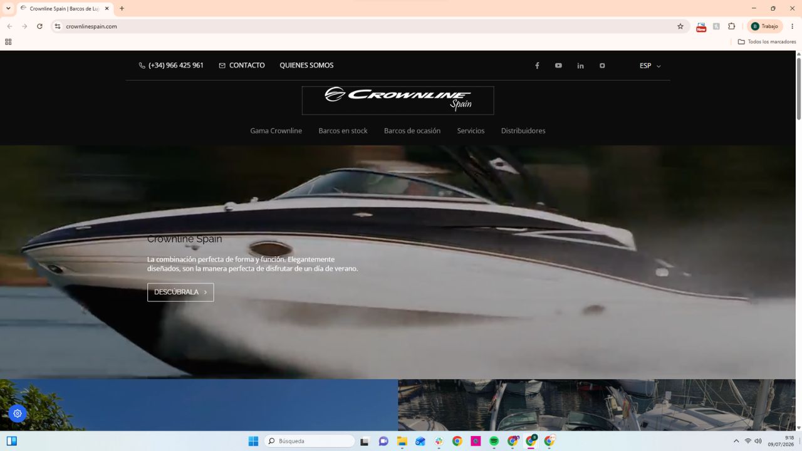The width and height of the screenshot is (802, 451).
Task: Go back using the browser back arrow
Action: 9,26
